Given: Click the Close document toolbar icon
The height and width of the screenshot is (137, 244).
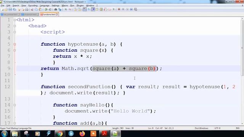Looking at the screenshot, I should [19, 10].
